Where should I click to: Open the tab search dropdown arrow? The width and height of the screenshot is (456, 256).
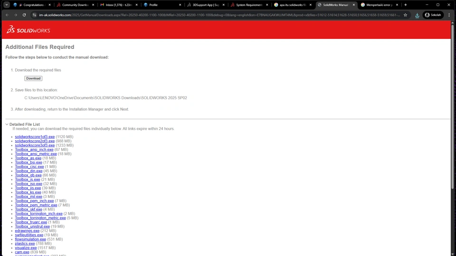(x=6, y=5)
